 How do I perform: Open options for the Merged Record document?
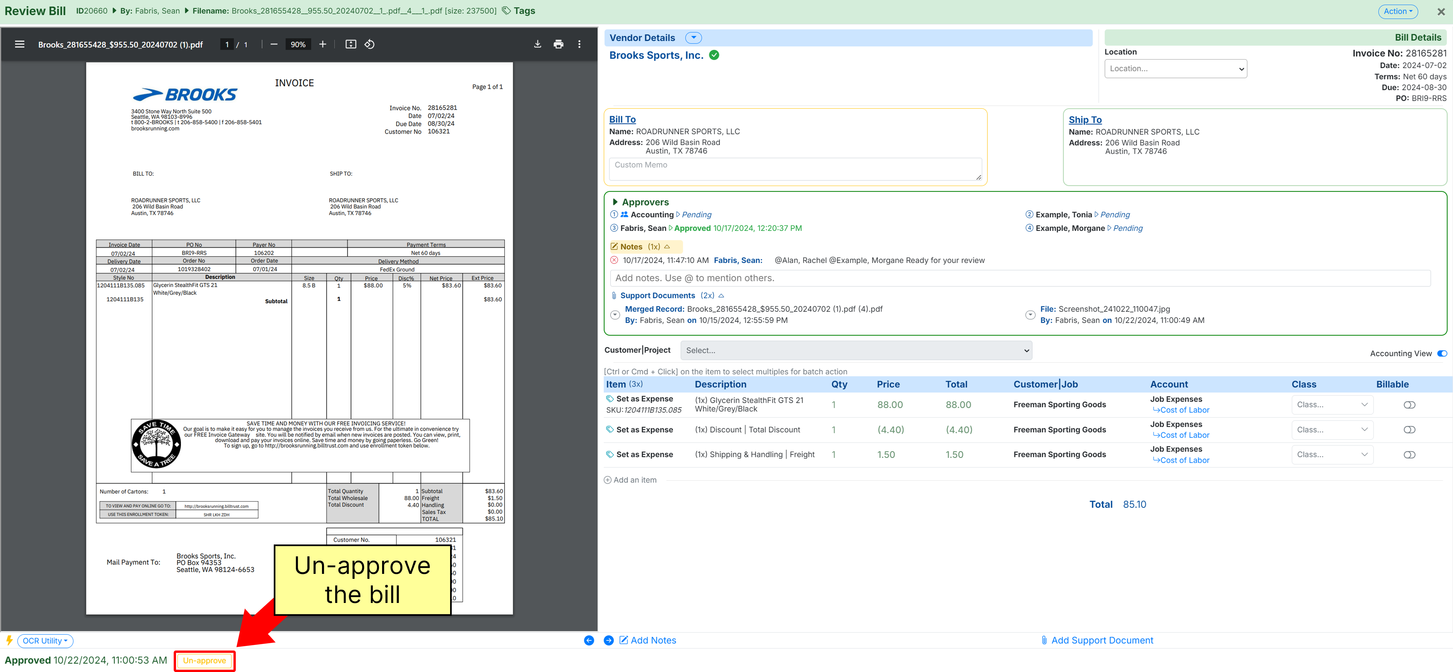(x=616, y=315)
